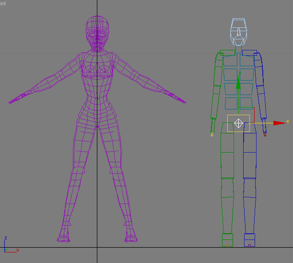Click the biped's small yellow hand marker
The image size is (293, 263).
tap(212, 134)
